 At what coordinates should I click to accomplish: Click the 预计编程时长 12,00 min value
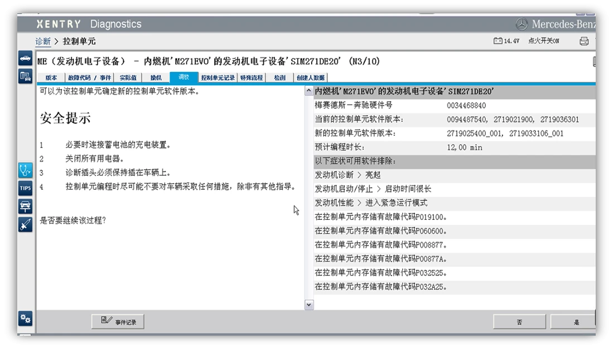pos(465,148)
